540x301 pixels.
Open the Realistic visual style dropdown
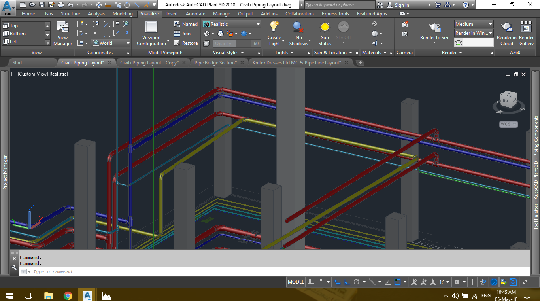click(x=259, y=24)
